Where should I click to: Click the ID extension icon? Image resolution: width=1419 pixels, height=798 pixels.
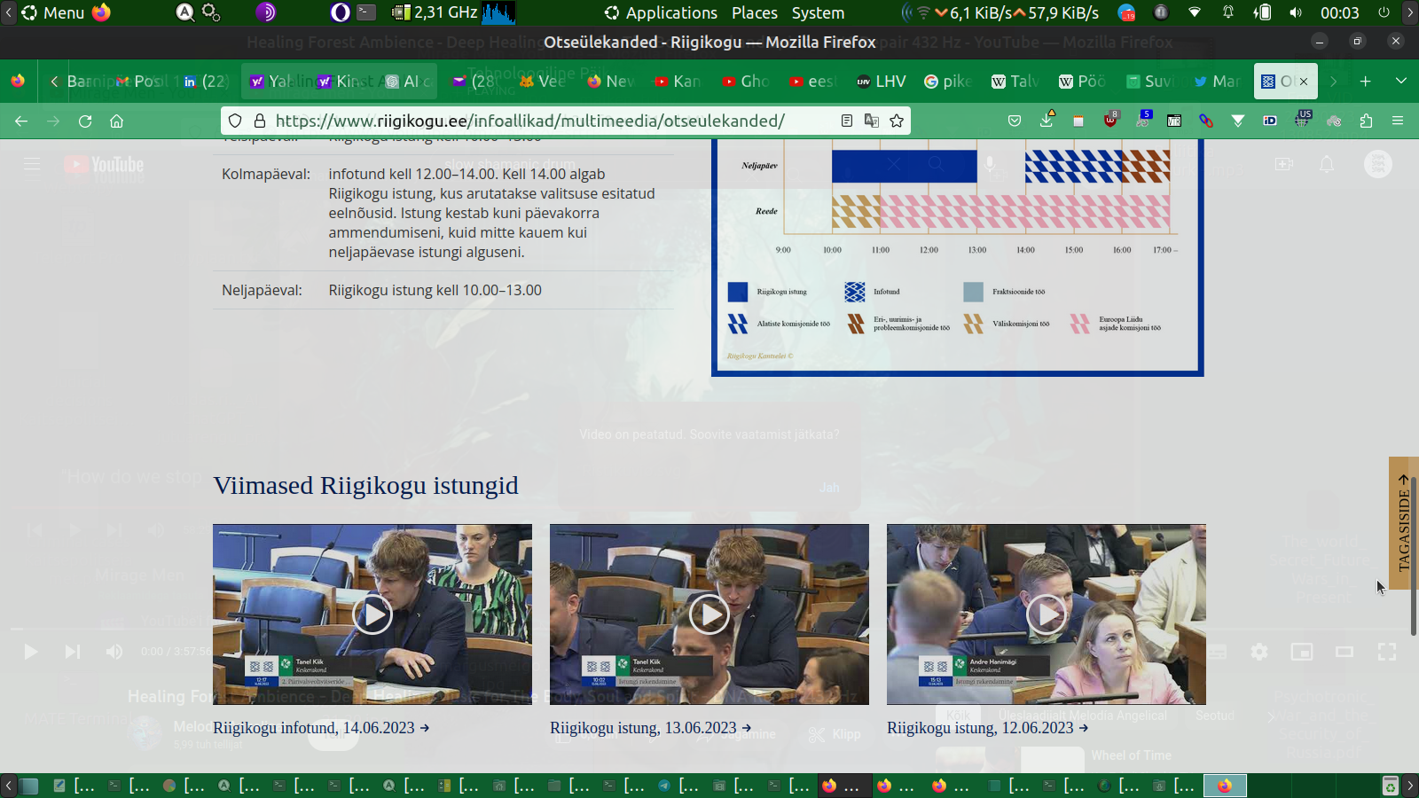coord(1270,121)
